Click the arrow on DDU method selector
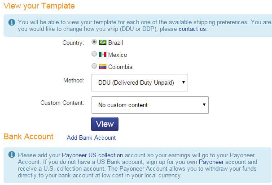Screen dimensions: 272x185 pyautogui.click(x=184, y=82)
